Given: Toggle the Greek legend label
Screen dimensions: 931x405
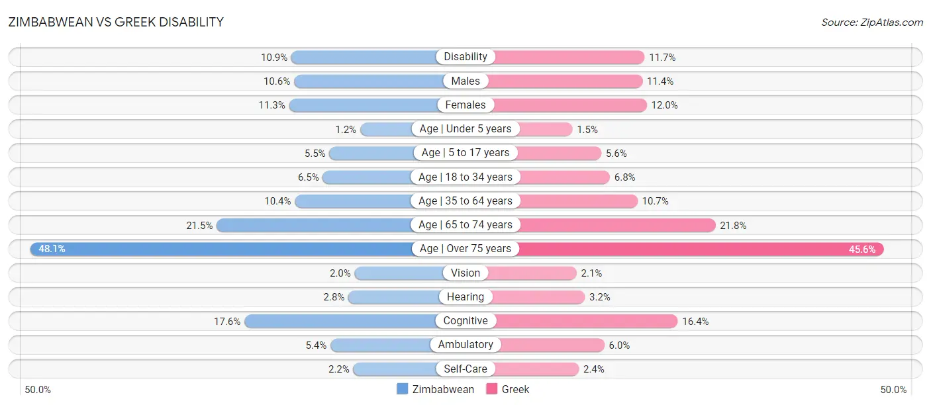Looking at the screenshot, I should pyautogui.click(x=515, y=389).
